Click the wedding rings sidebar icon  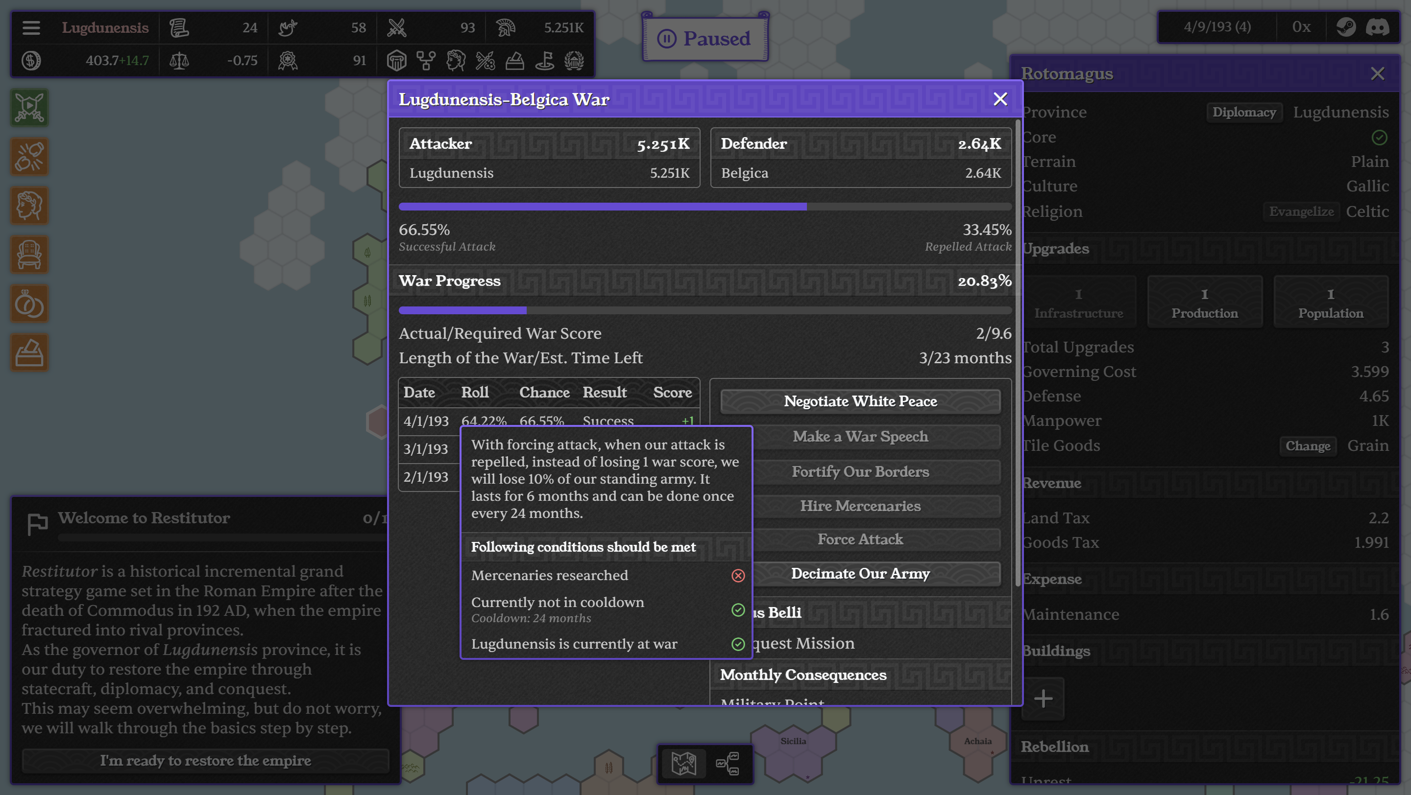coord(29,304)
